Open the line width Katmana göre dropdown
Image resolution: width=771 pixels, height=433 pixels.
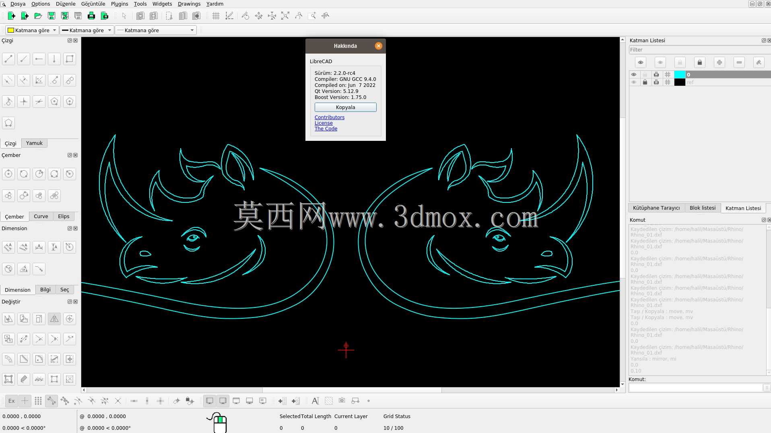click(86, 30)
